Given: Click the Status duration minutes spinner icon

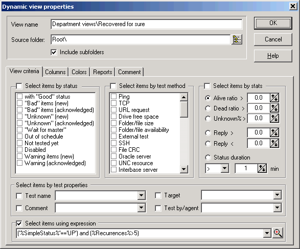Looking at the screenshot, I should click(262, 168).
